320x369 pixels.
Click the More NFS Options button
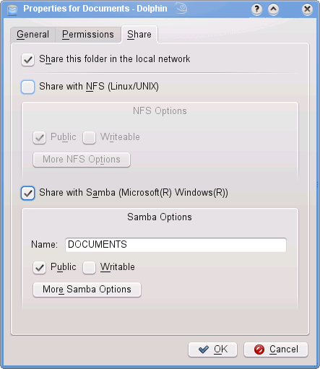(x=82, y=160)
